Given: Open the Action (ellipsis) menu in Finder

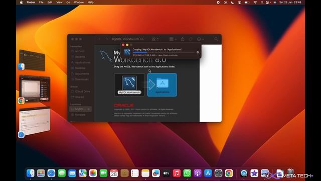Looking at the screenshot, I should 200,39.
